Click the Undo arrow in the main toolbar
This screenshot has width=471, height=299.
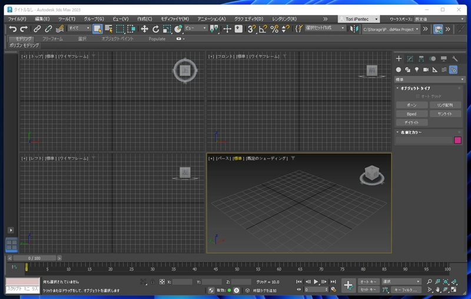12,29
